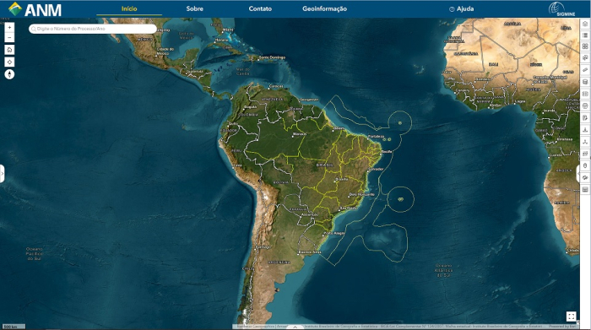The width and height of the screenshot is (591, 330).
Task: Open the Sobre menu item
Action: [194, 8]
